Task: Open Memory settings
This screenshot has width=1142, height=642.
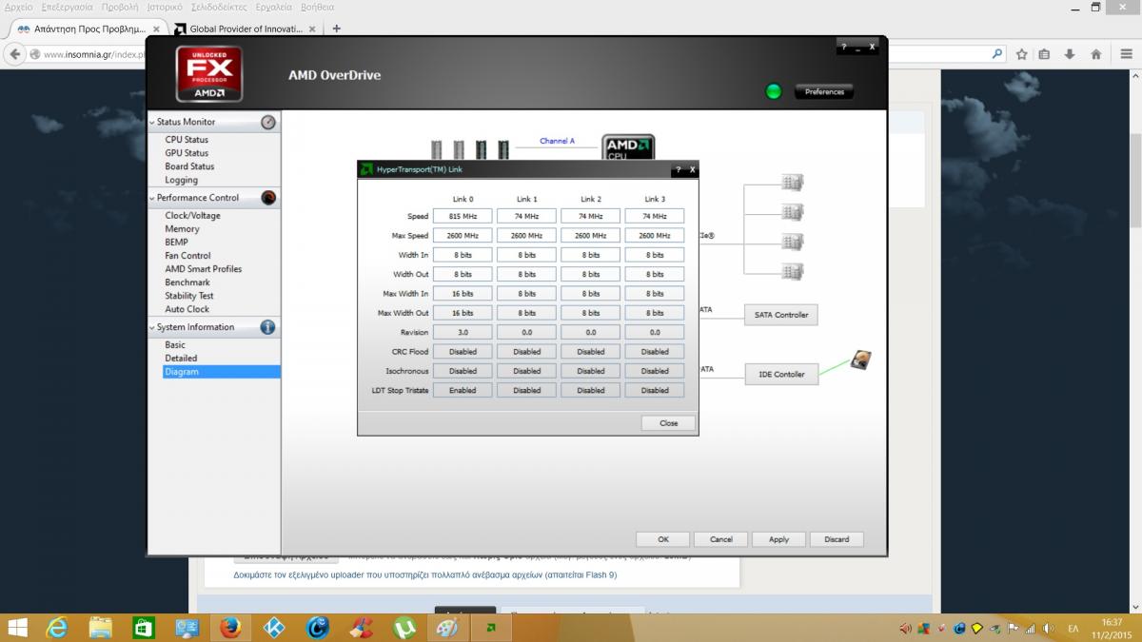Action: [x=182, y=229]
